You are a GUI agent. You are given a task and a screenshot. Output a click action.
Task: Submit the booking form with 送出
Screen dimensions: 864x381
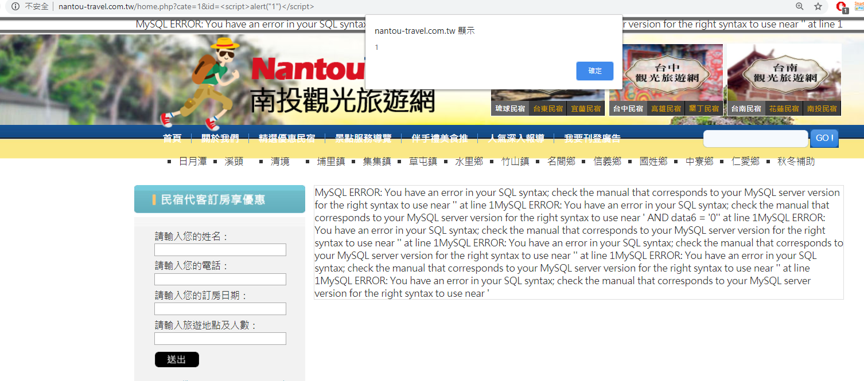177,359
